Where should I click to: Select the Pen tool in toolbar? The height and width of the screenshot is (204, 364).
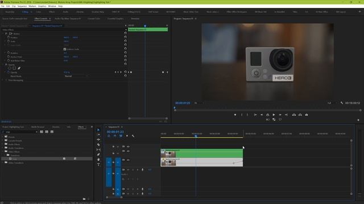click(98, 155)
